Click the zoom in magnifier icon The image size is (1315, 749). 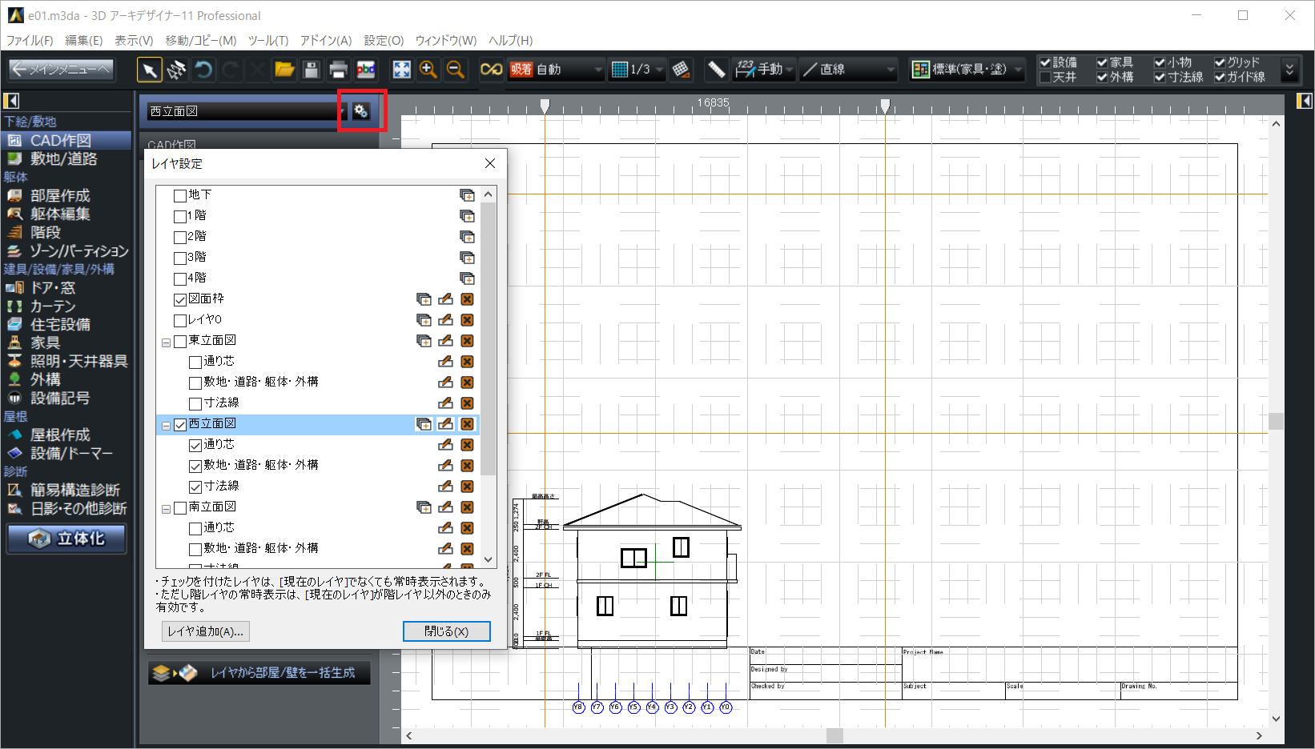428,70
